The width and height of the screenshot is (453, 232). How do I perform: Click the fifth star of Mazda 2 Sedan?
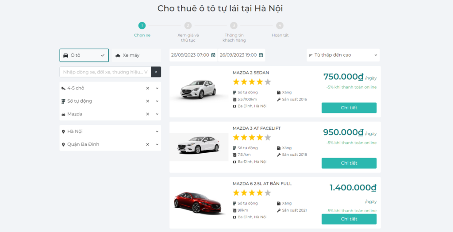click(x=268, y=82)
